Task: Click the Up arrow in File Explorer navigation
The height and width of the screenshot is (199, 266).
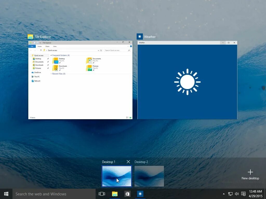Action: tap(41, 50)
